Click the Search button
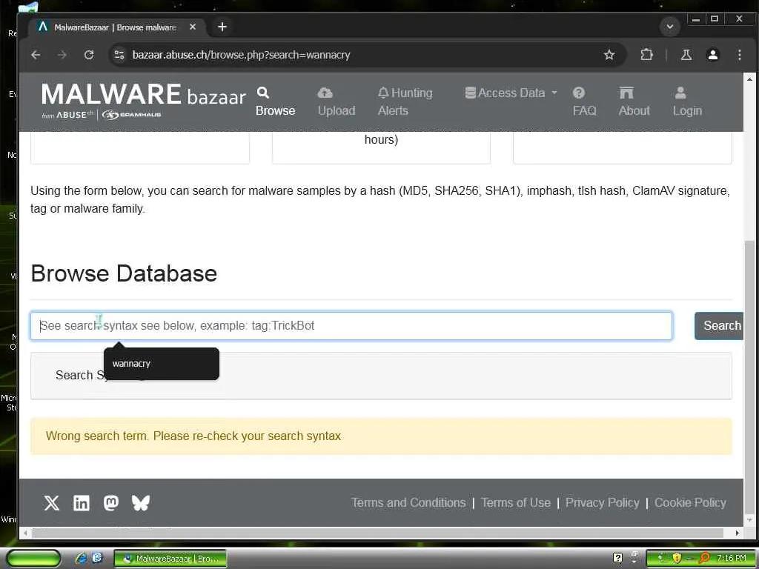 tap(719, 326)
